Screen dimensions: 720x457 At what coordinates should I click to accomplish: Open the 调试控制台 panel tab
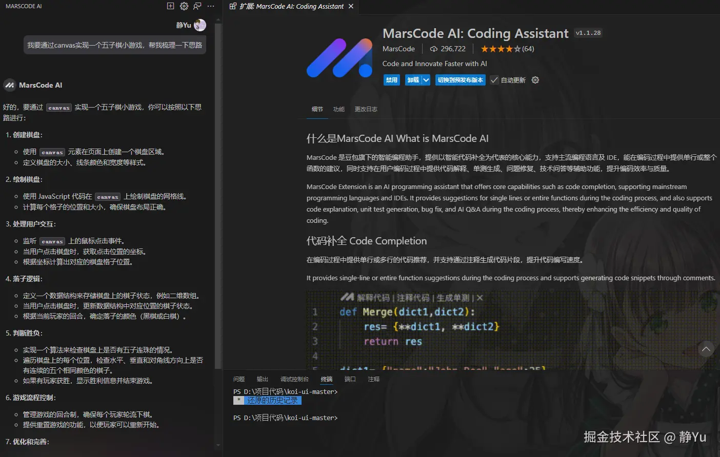click(x=294, y=379)
